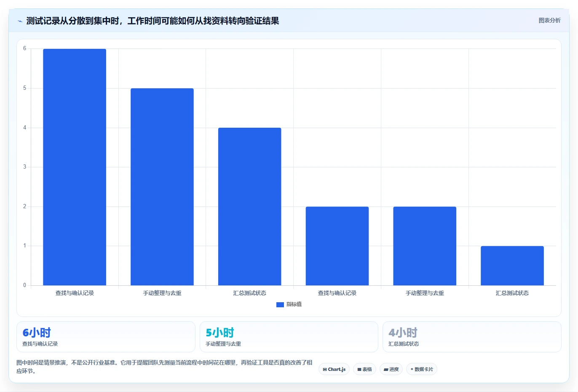The width and height of the screenshot is (578, 392).
Task: Click the tallest bar with value 6
Action: [x=75, y=167]
